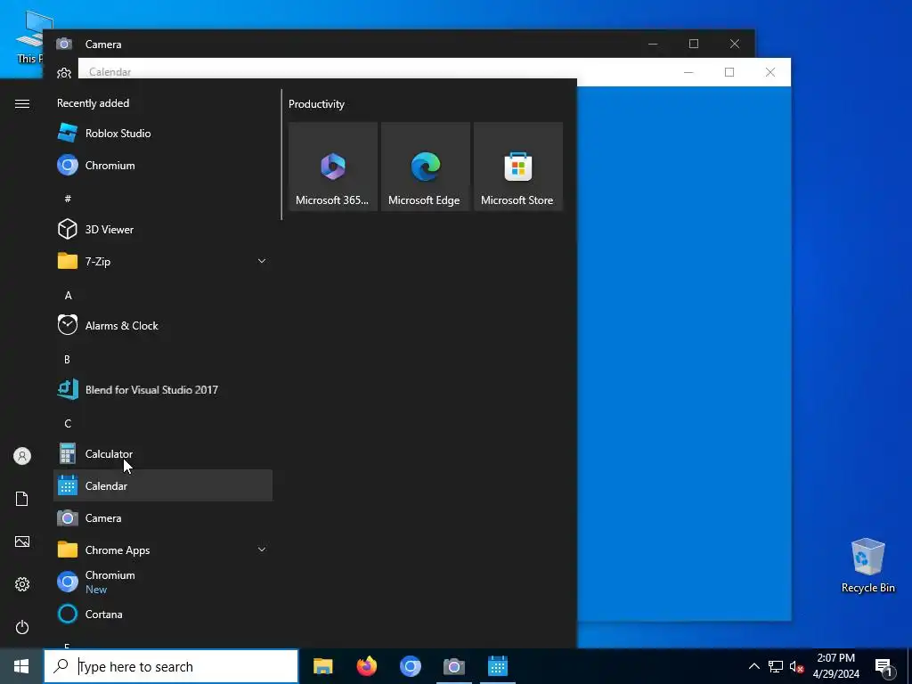Click the Productivity group title
912x684 pixels.
316,104
